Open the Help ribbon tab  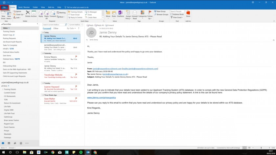(x=59, y=7)
